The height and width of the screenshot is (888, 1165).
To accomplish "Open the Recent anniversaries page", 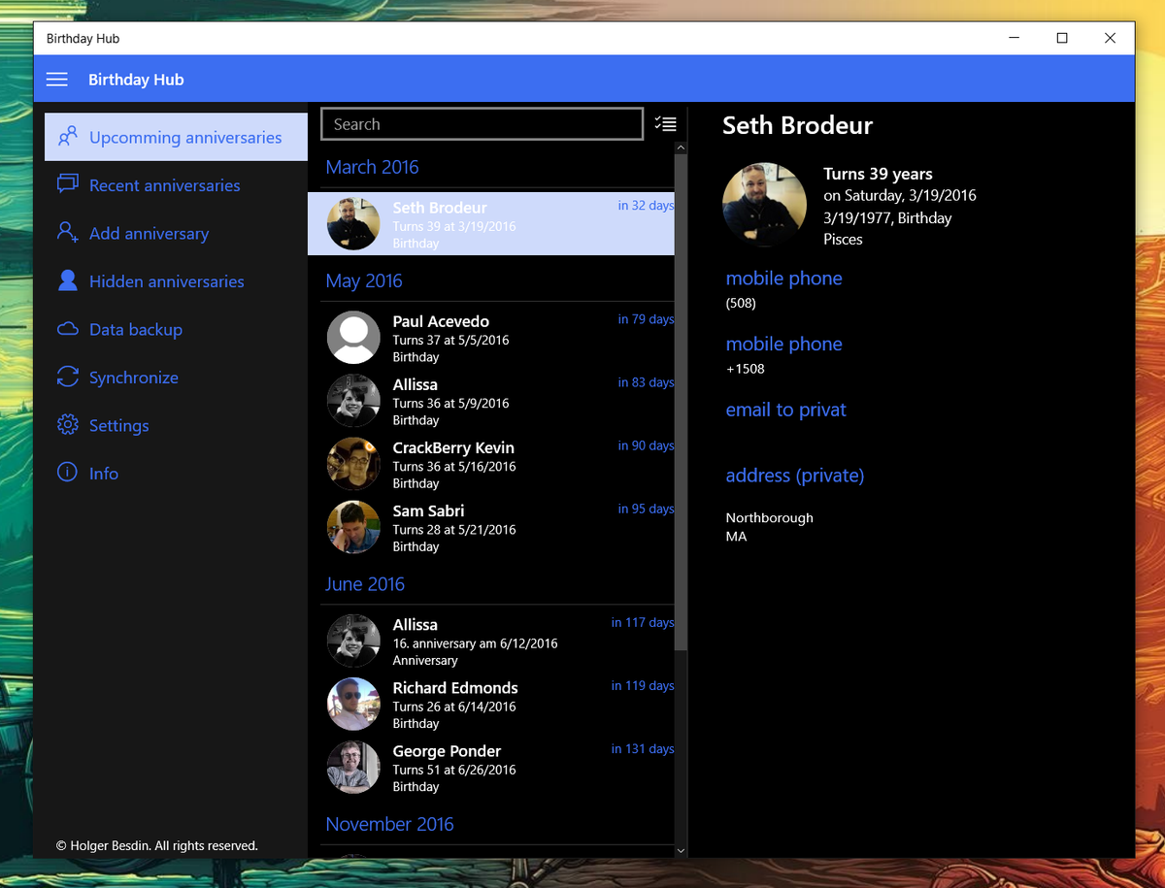I will (x=163, y=184).
